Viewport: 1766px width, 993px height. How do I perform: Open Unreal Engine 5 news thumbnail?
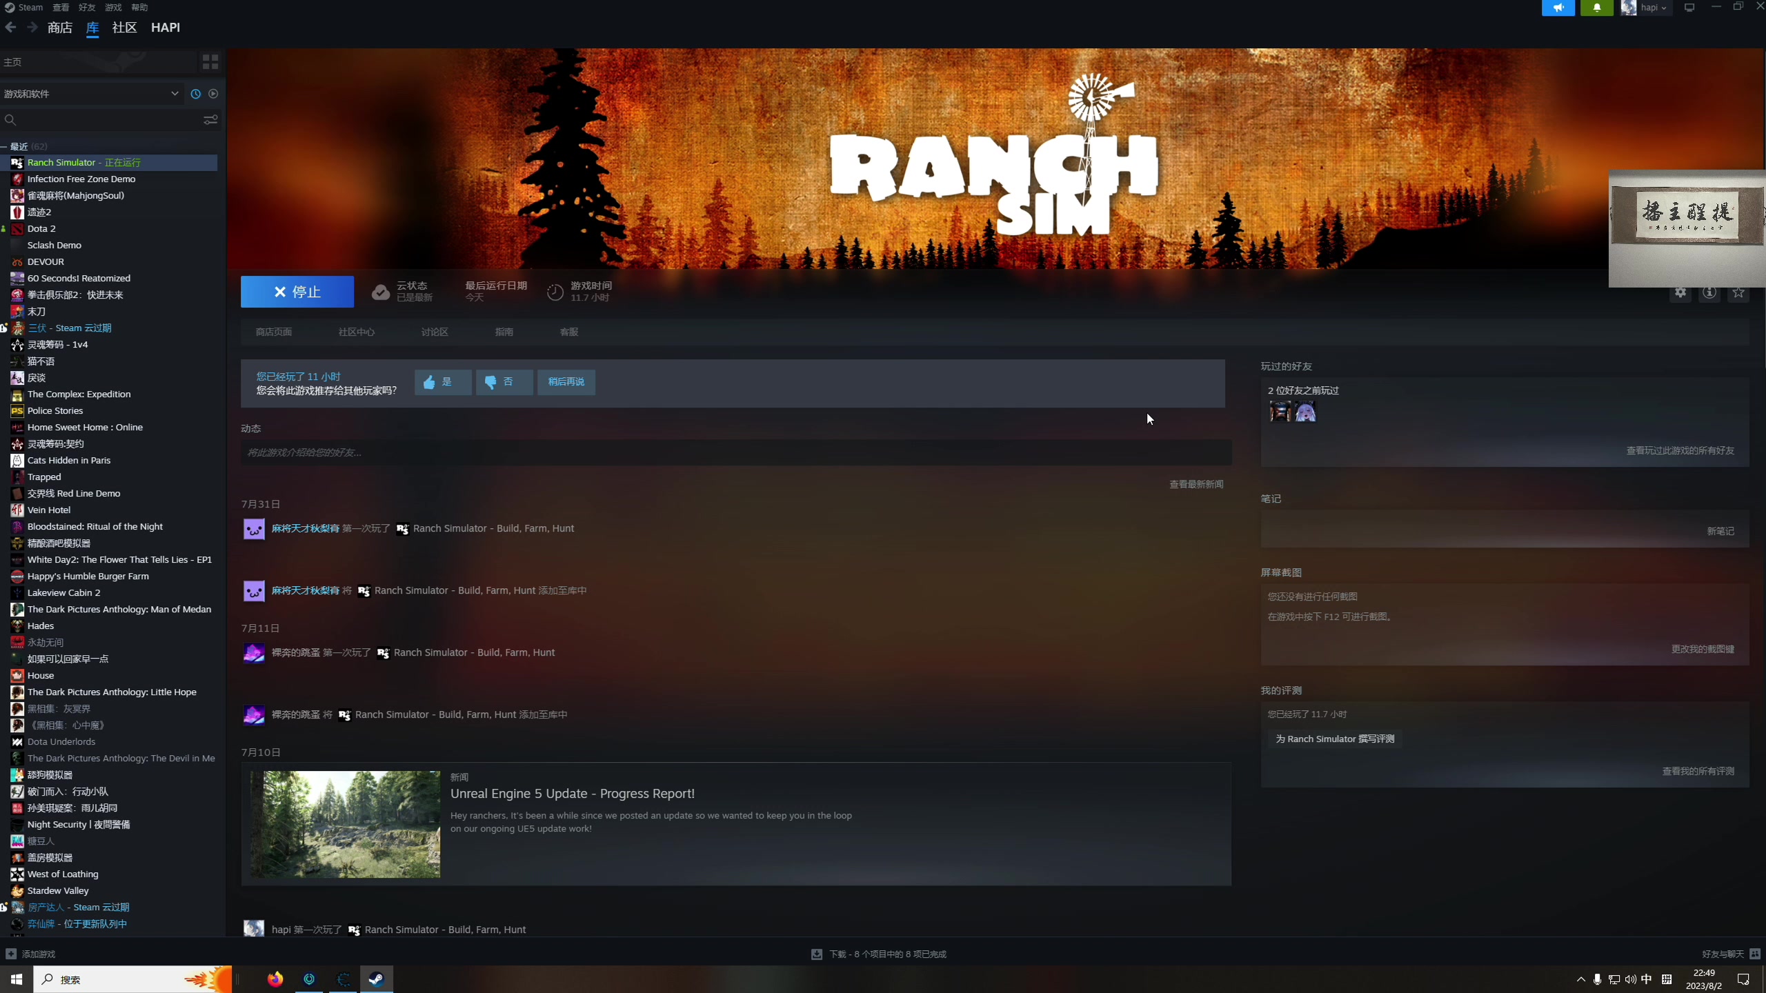pos(345,824)
